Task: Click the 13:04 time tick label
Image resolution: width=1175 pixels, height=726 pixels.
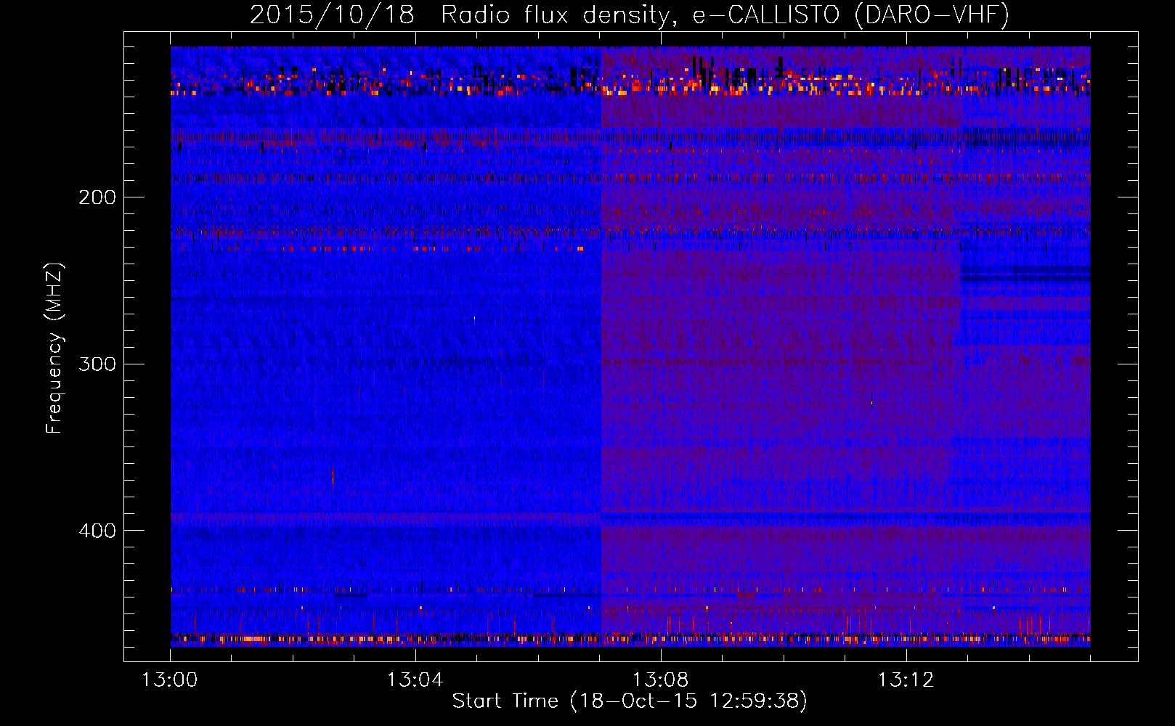Action: pos(415,680)
